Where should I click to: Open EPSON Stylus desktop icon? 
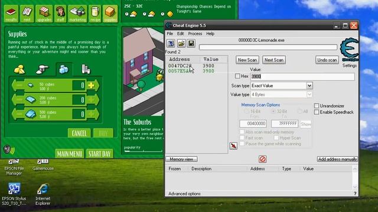pos(14,194)
